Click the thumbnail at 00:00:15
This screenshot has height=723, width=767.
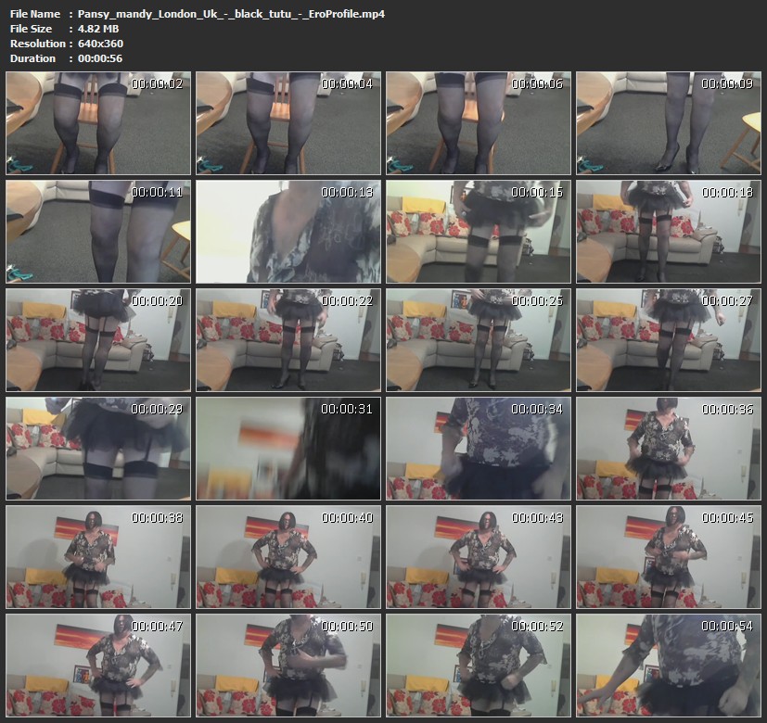pyautogui.click(x=479, y=232)
